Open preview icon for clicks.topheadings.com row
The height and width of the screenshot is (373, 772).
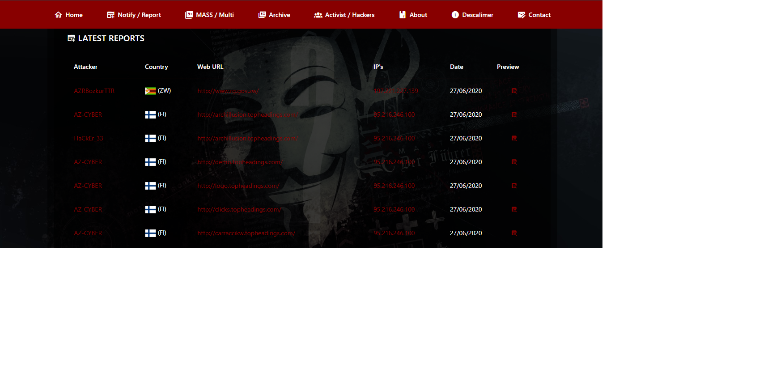pyautogui.click(x=514, y=209)
